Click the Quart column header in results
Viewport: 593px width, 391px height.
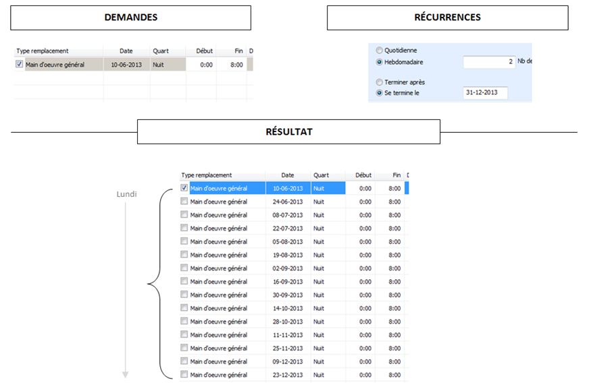[x=321, y=175]
